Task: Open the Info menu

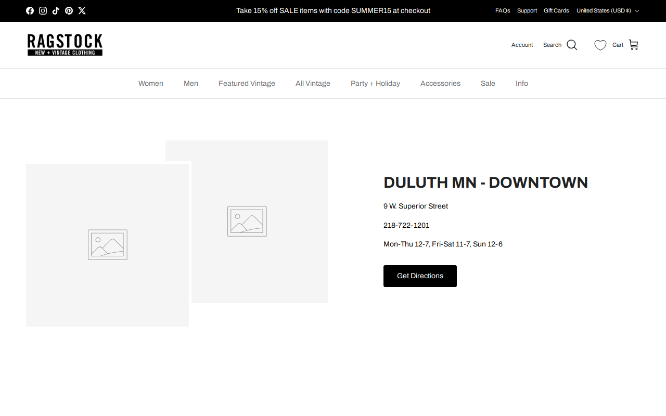Action: click(x=522, y=83)
